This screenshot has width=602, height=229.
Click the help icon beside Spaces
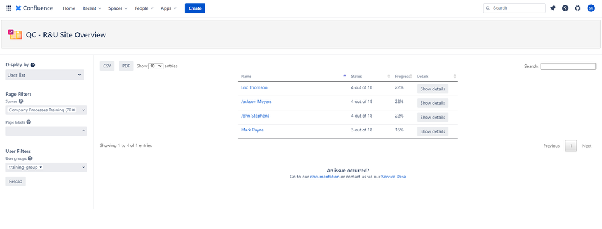coord(20,101)
